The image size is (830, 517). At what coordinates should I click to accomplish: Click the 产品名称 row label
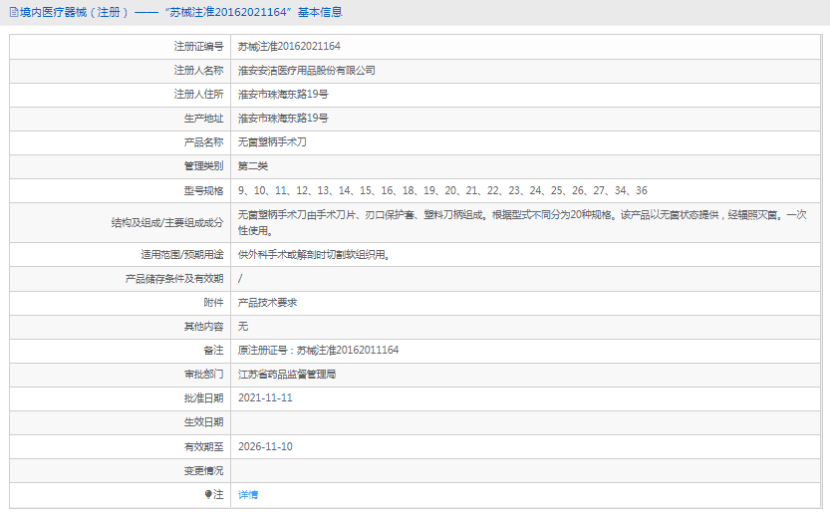click(x=204, y=142)
